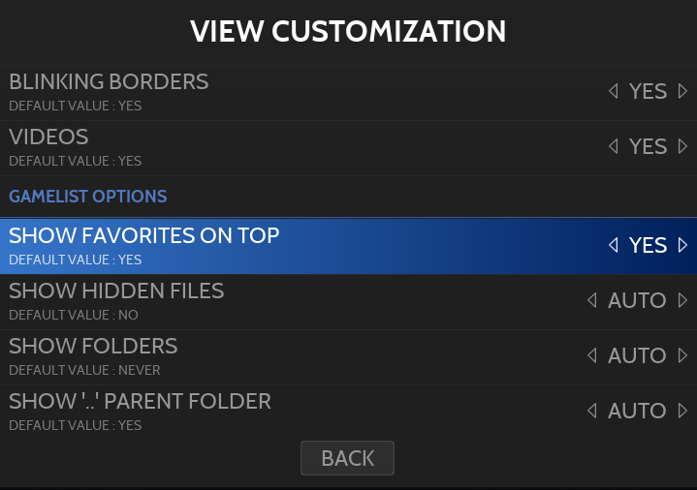
Task: Hit right arrow for Show Hidden Files
Action: (x=683, y=301)
